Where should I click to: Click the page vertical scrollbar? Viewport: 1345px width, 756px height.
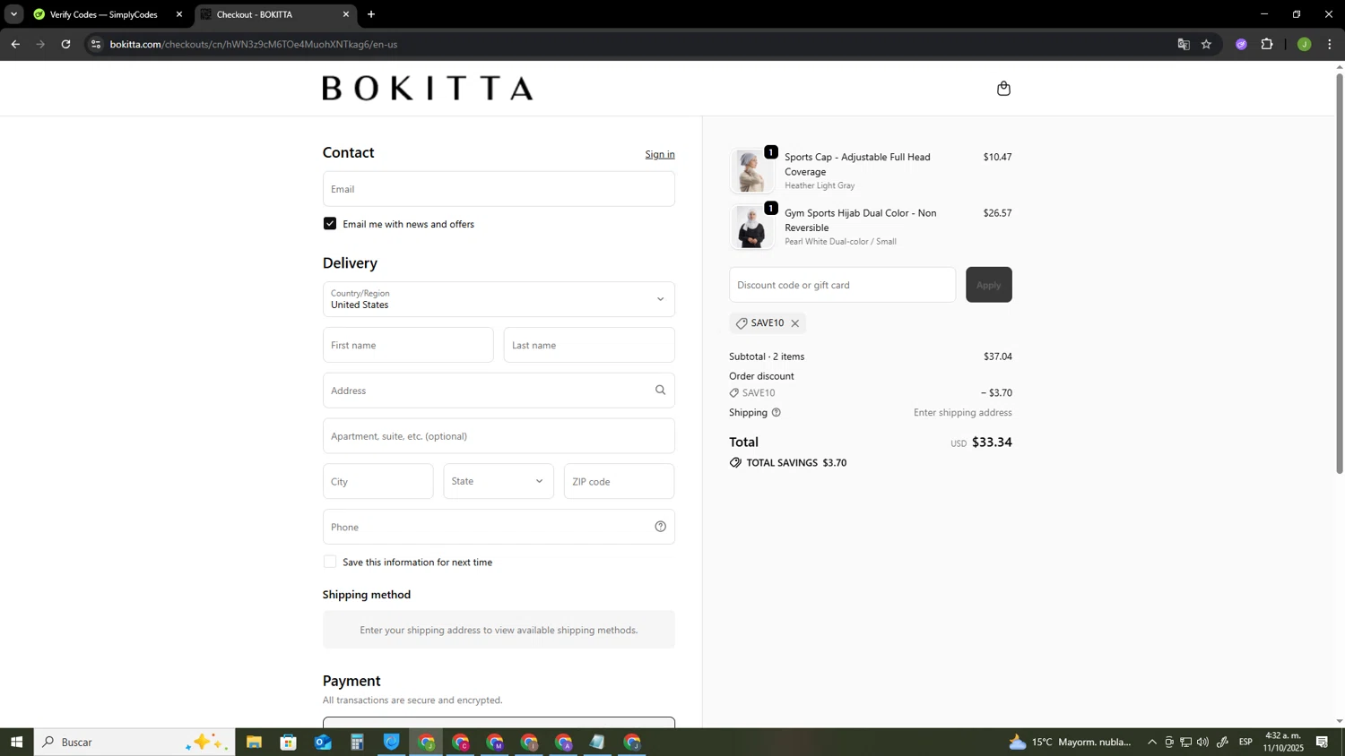(x=1340, y=273)
